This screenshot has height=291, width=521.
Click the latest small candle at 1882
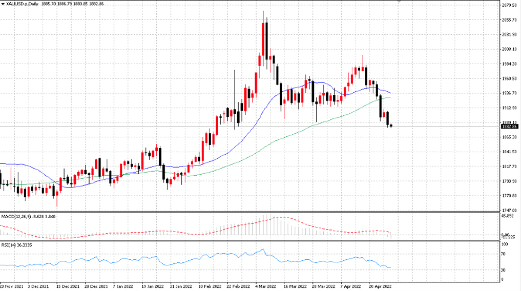point(391,126)
